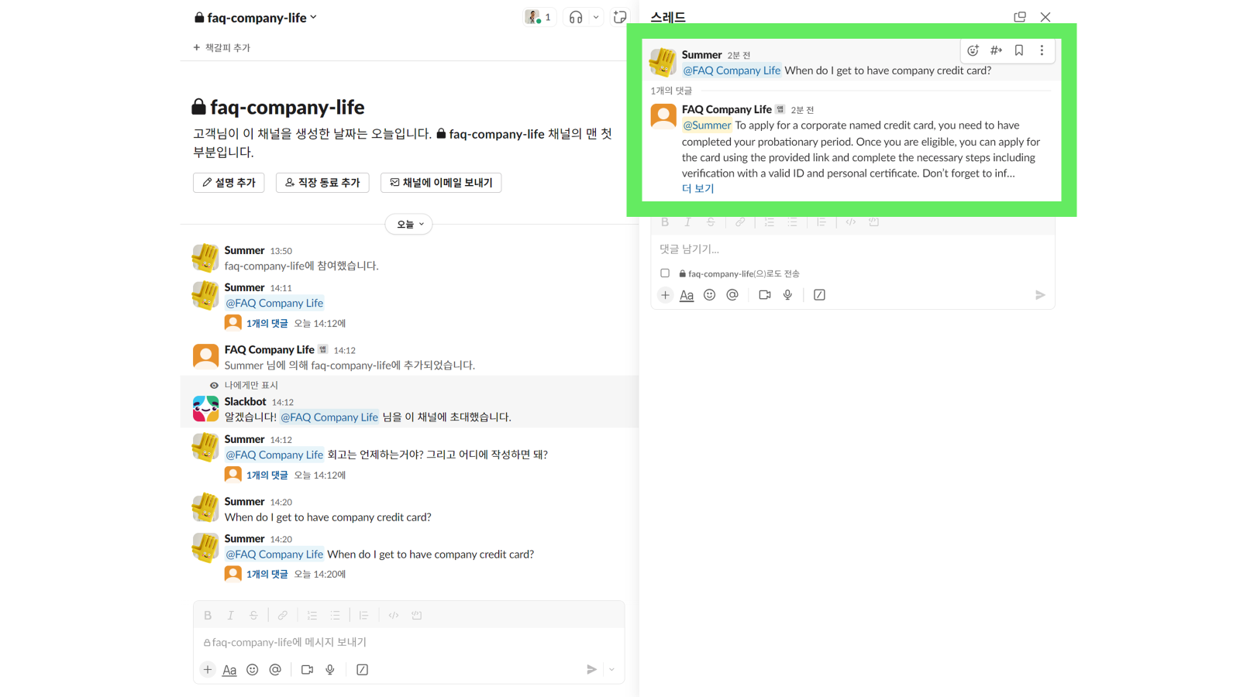
Task: Hide formatting via Aa in channel composer
Action: pos(229,670)
